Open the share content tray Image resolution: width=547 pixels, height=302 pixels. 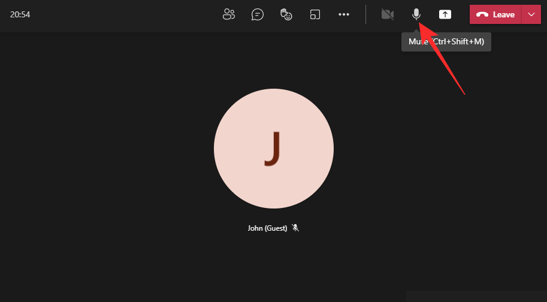tap(445, 14)
